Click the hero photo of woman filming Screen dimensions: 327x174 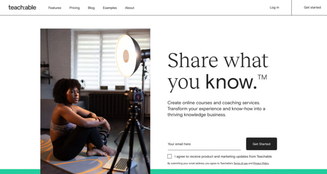[x=95, y=101]
